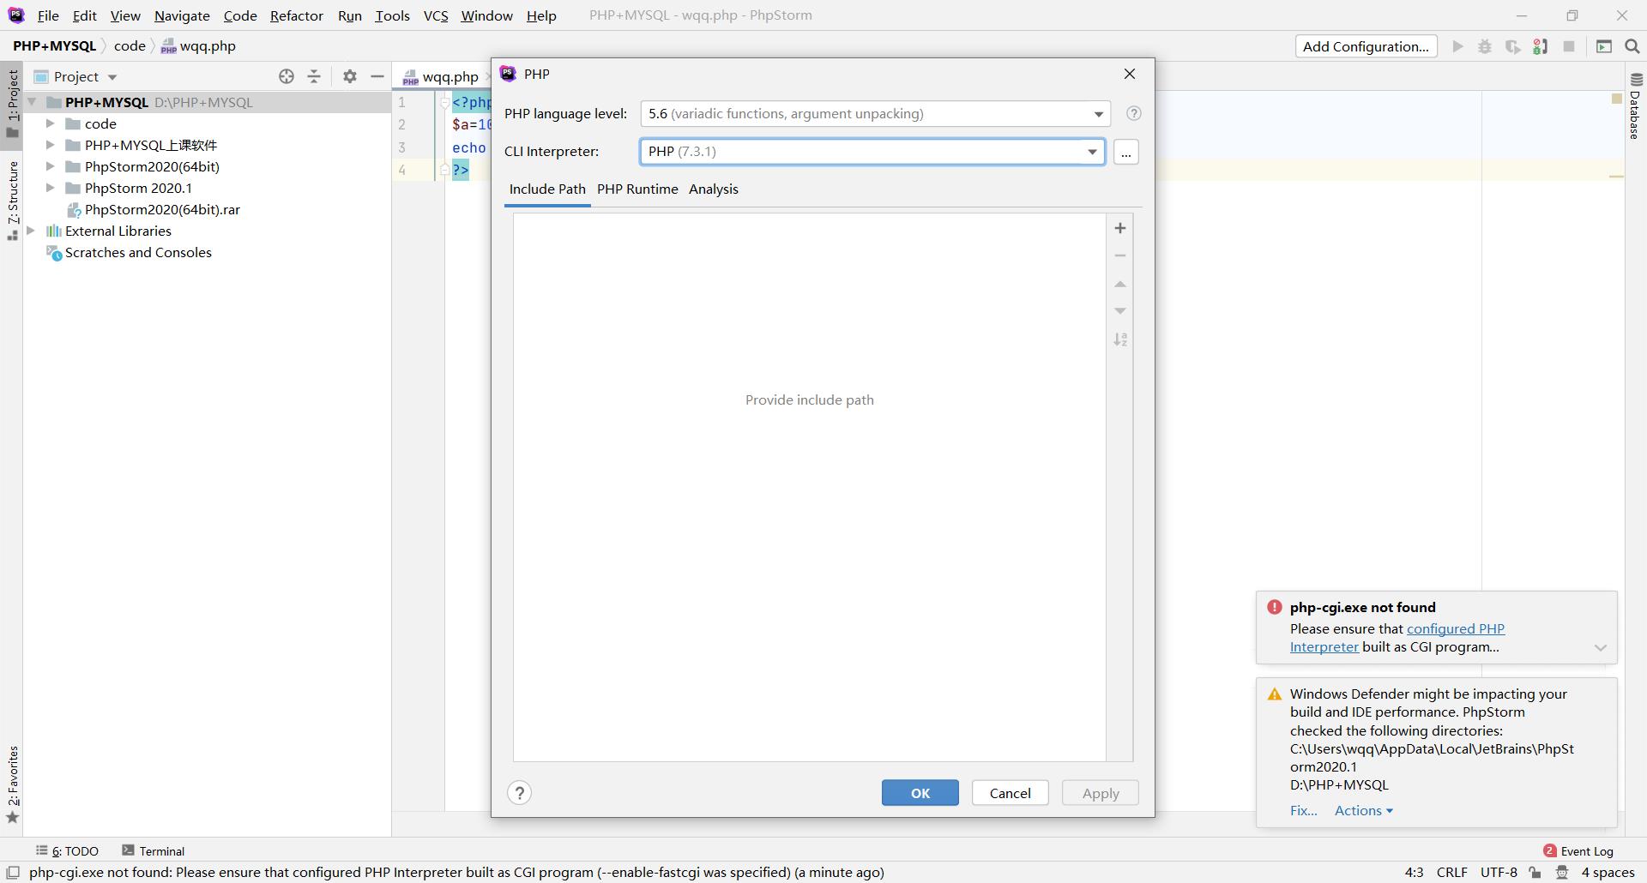Add a new include path with plus
The width and height of the screenshot is (1647, 883).
point(1119,228)
